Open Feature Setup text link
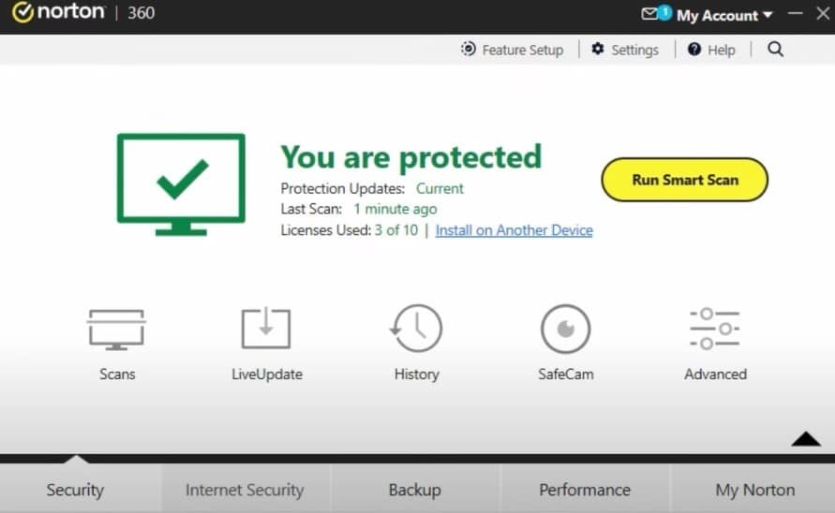The image size is (835, 513). (x=522, y=50)
